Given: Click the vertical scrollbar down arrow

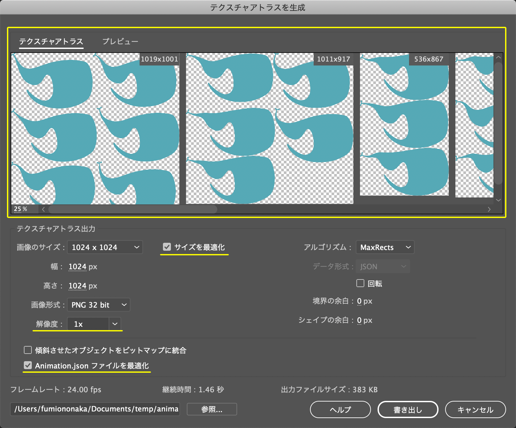Looking at the screenshot, I should tap(498, 200).
